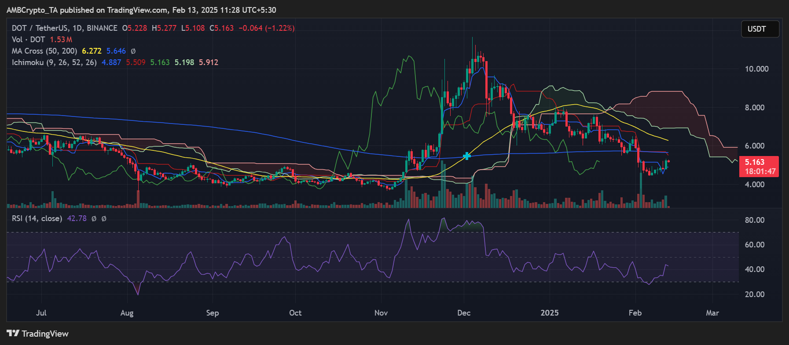This screenshot has height=345, width=789.
Task: Click the volume value 1.53 M
Action: (61, 40)
